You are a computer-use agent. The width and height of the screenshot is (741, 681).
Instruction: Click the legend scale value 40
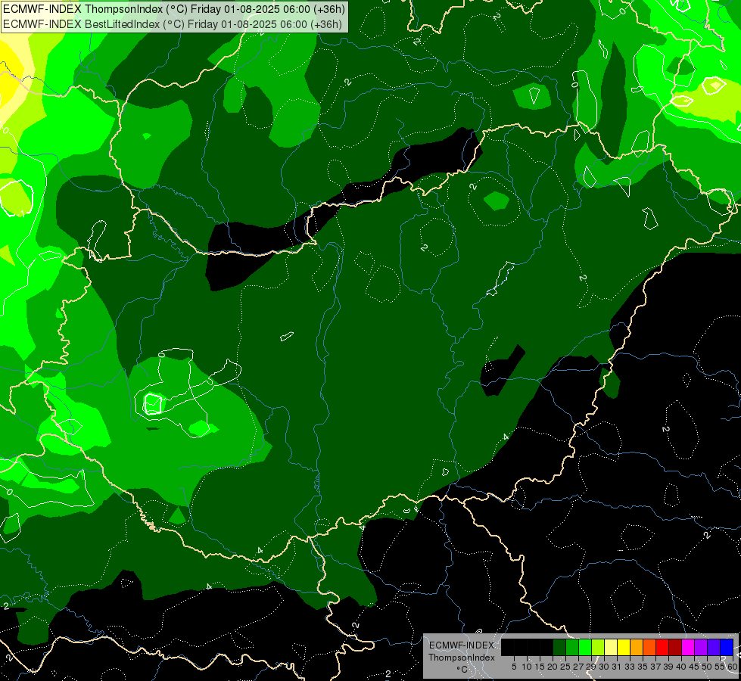tap(681, 667)
